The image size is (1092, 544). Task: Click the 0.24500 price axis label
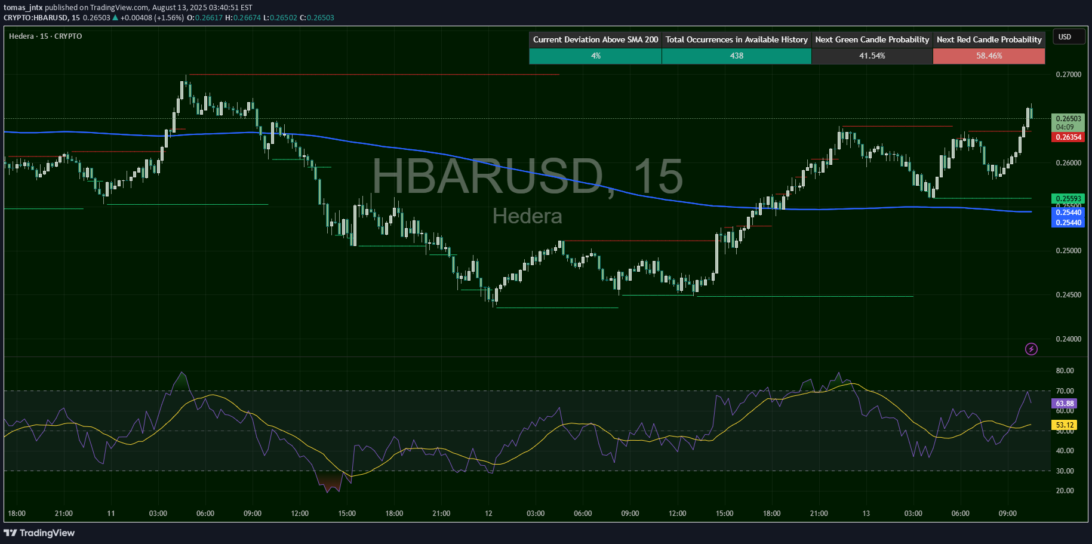pos(1068,295)
